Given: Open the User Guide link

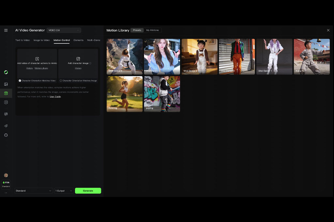Looking at the screenshot, I should pyautogui.click(x=55, y=97).
